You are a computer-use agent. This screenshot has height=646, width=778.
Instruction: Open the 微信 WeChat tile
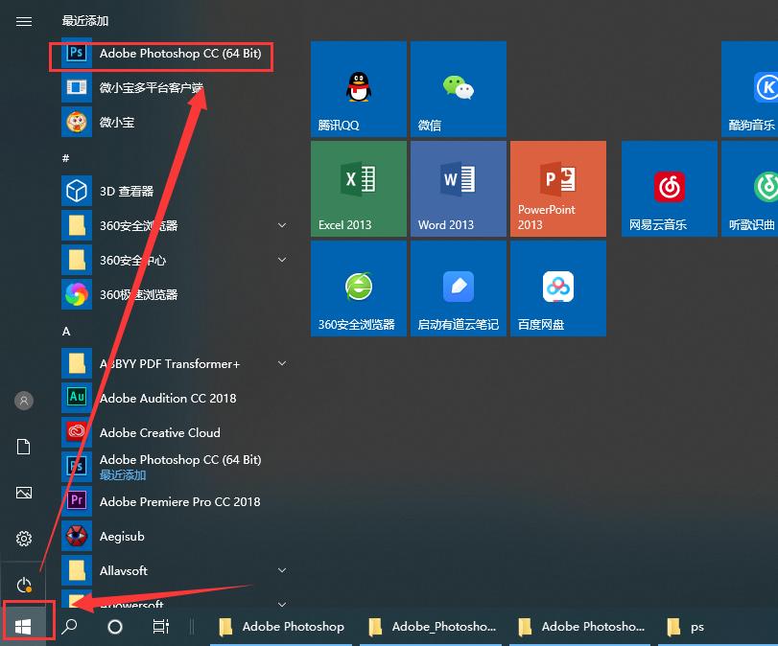(458, 88)
